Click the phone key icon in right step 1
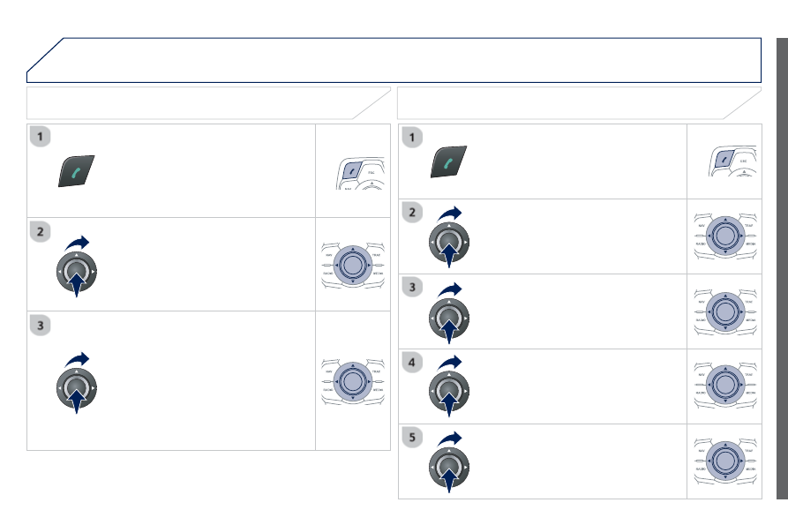Viewport: 788px width, 525px height. (449, 161)
